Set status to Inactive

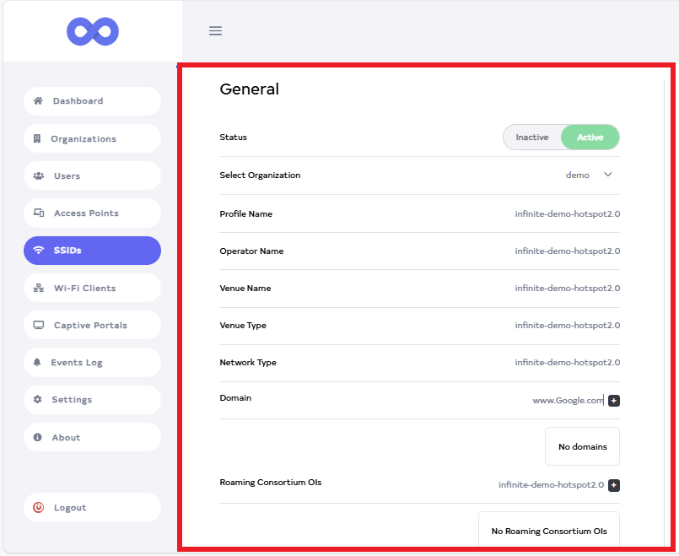532,138
